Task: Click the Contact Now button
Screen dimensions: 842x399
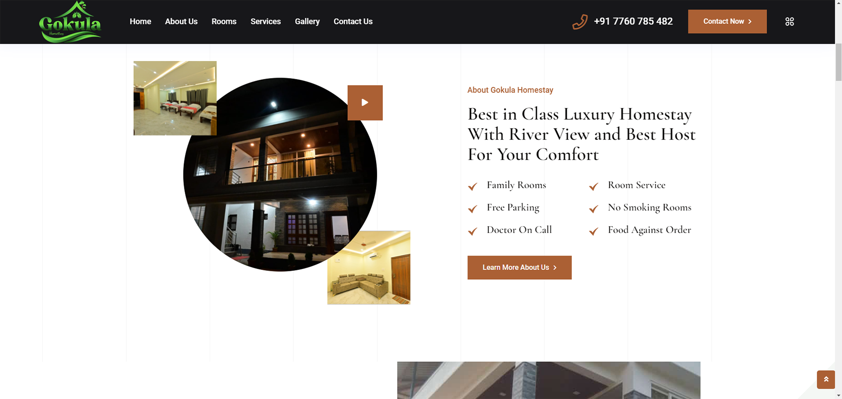Action: [x=727, y=21]
